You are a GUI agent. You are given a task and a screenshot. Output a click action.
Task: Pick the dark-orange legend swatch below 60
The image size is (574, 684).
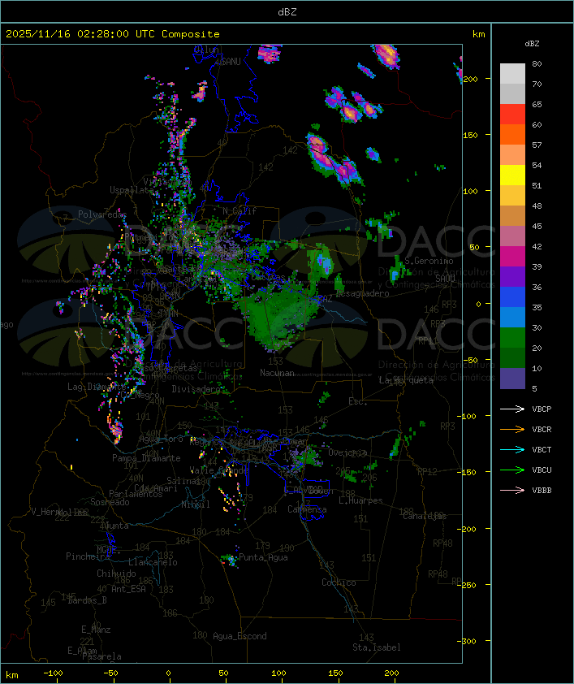512,135
